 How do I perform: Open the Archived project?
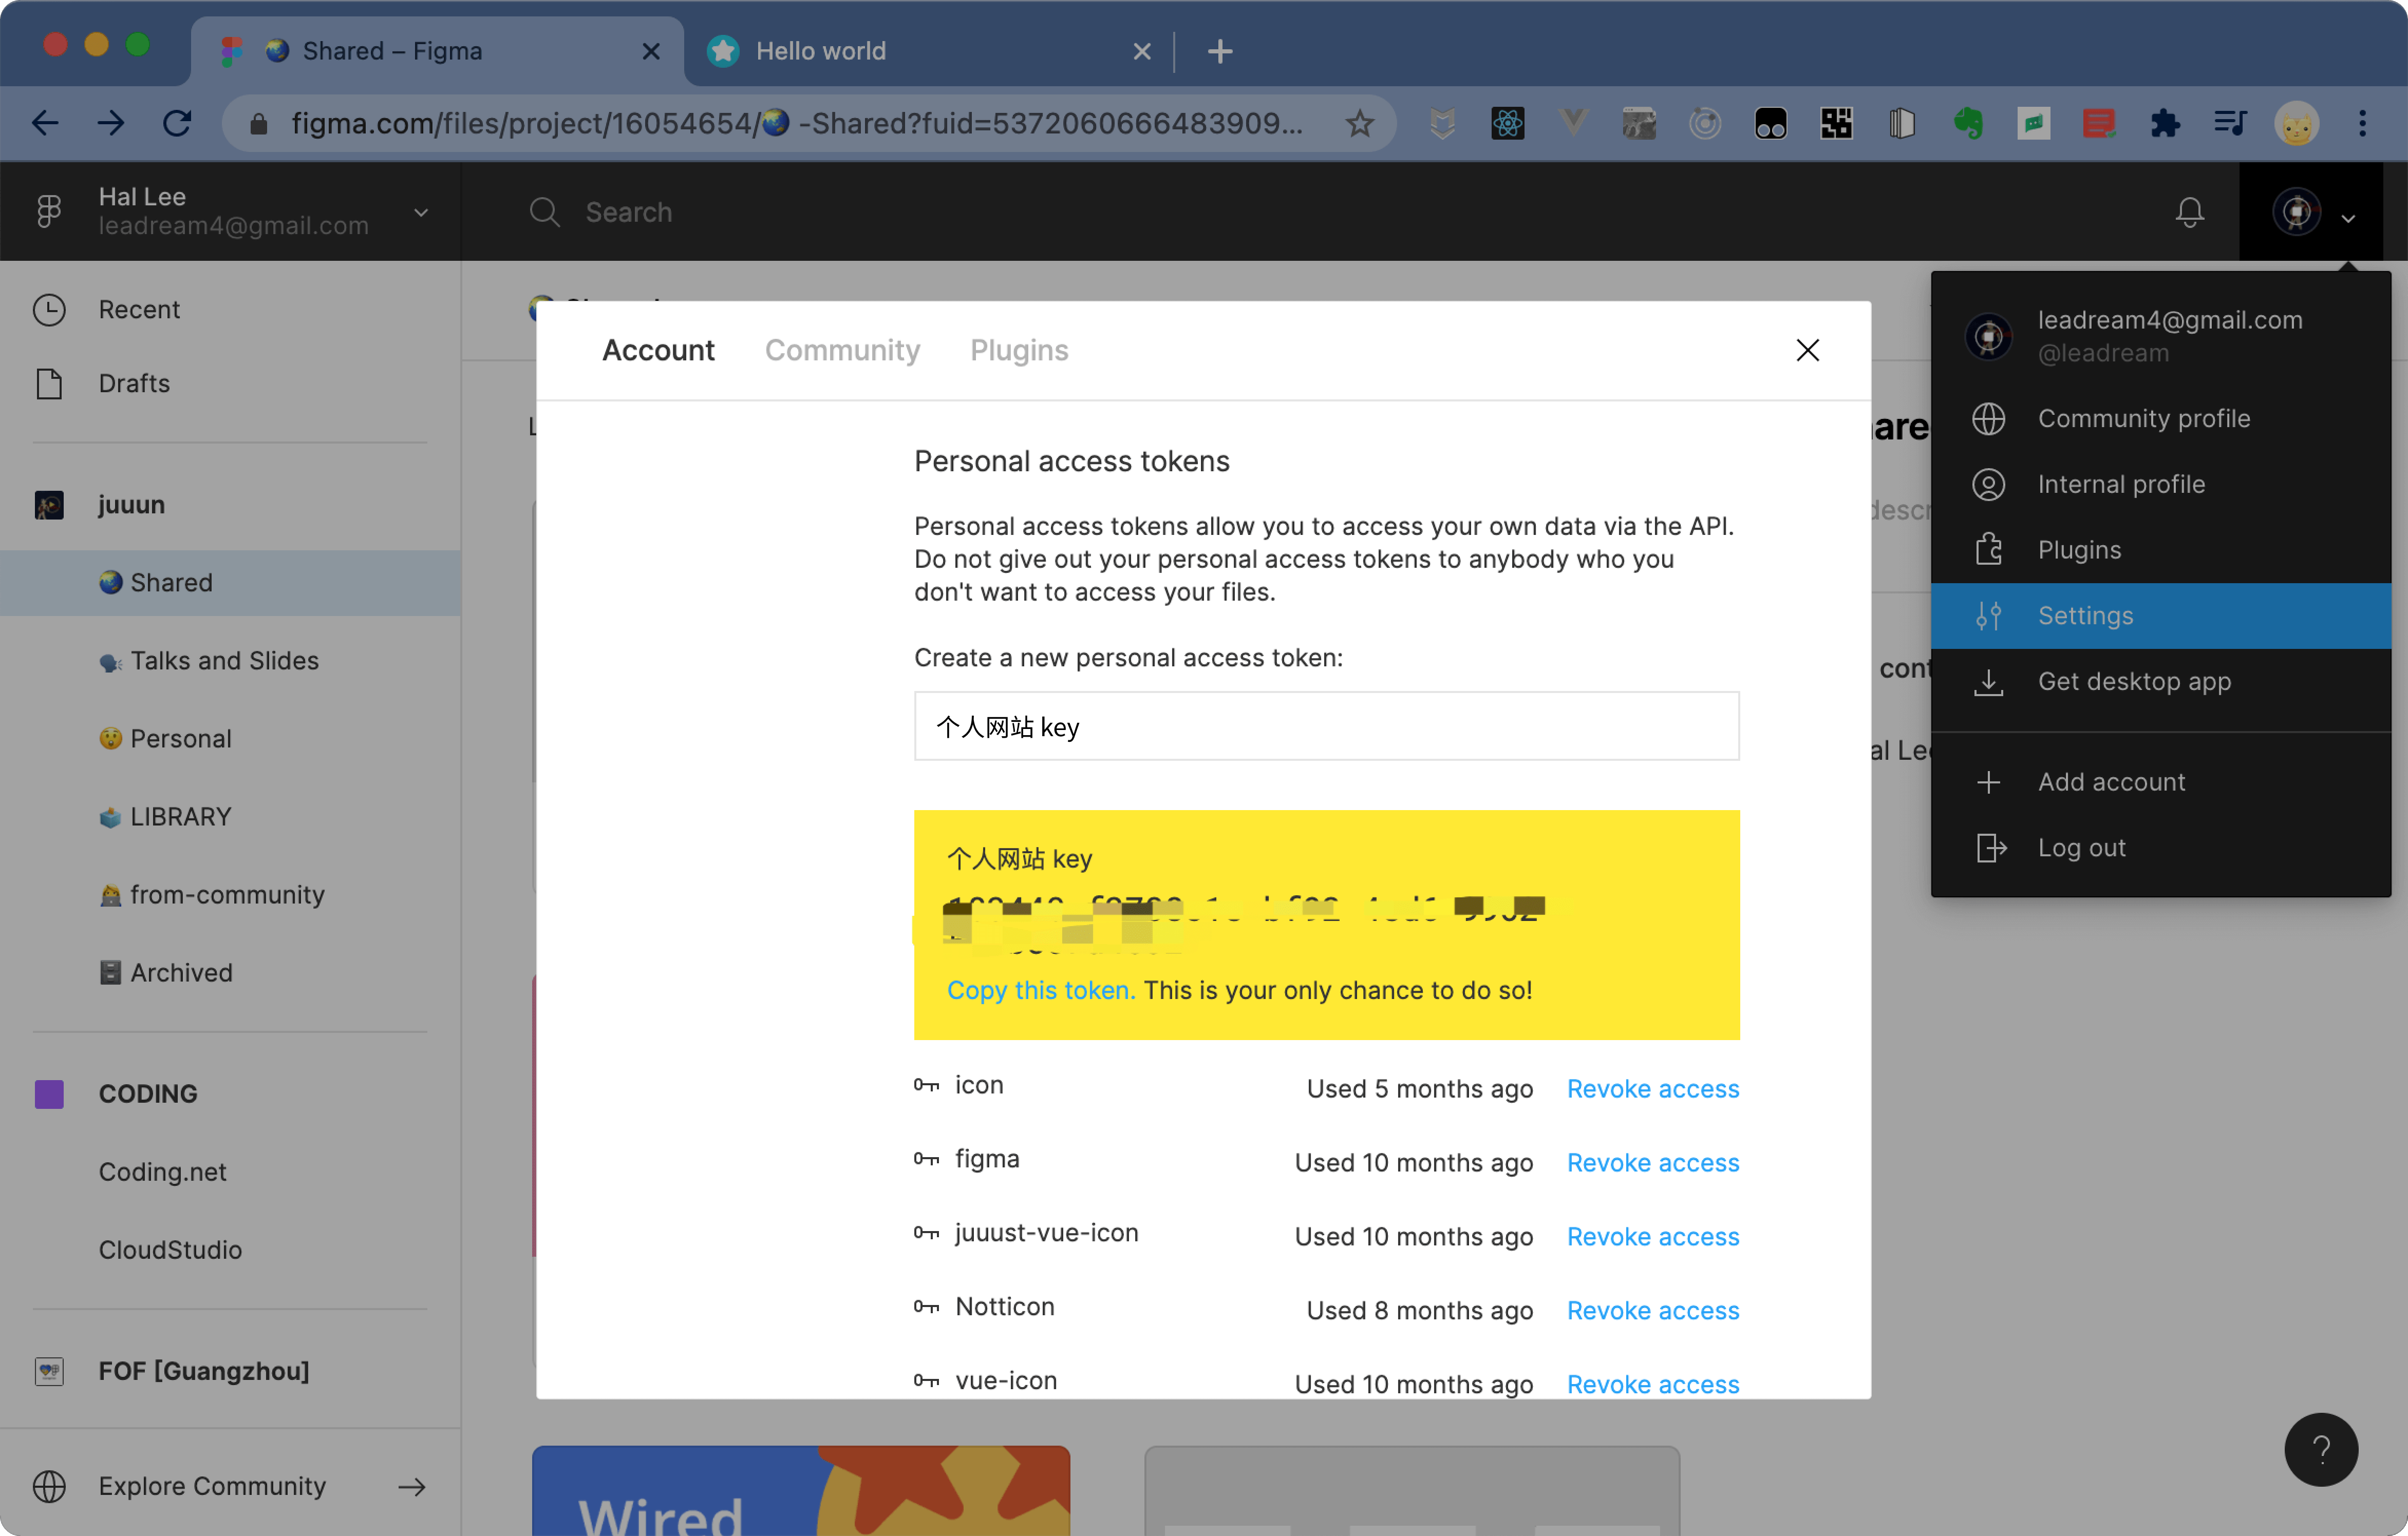click(x=230, y=972)
